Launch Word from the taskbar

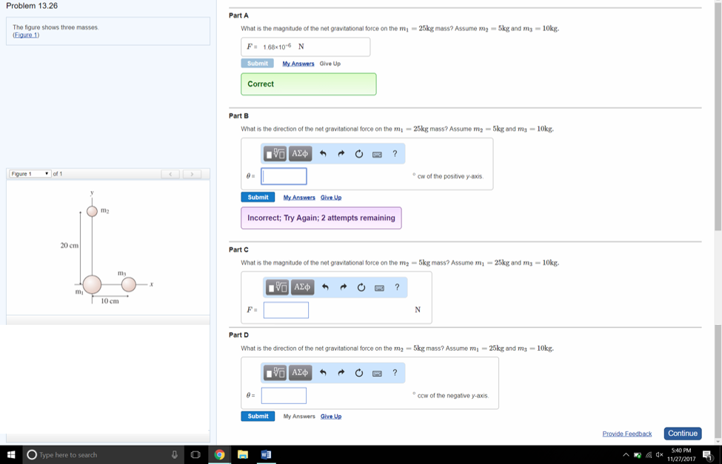[266, 454]
